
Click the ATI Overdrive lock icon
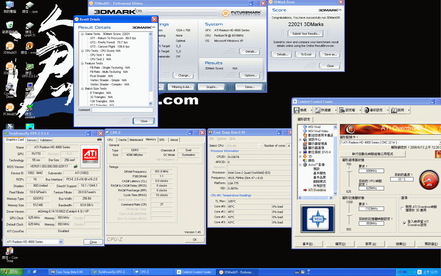tap(438, 154)
